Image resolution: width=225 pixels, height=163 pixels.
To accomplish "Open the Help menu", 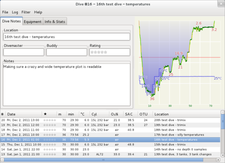I will (x=38, y=12).
